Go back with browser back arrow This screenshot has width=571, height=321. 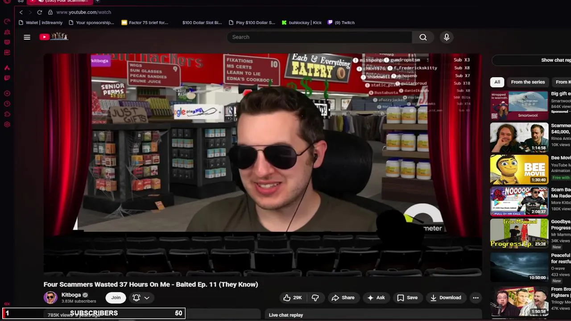[x=21, y=12]
